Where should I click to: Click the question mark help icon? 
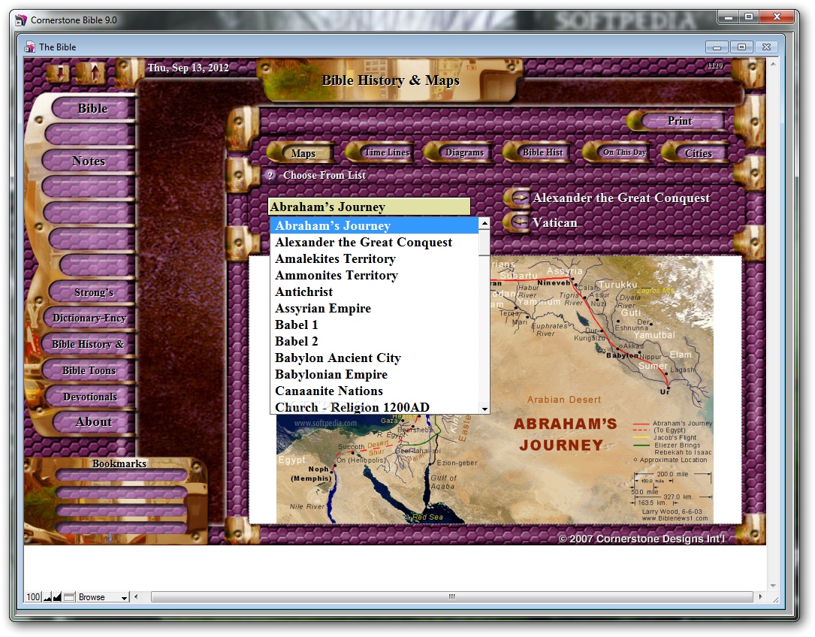[x=270, y=175]
